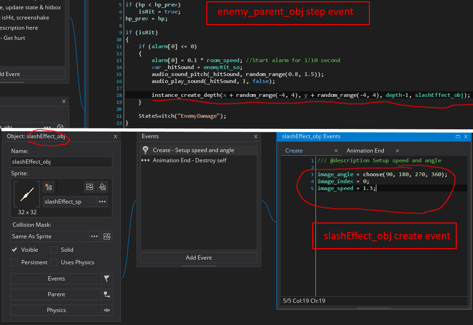Viewport: 473px width, 325px height.
Task: Select the '- Get hurt' event in list
Action: 13,38
